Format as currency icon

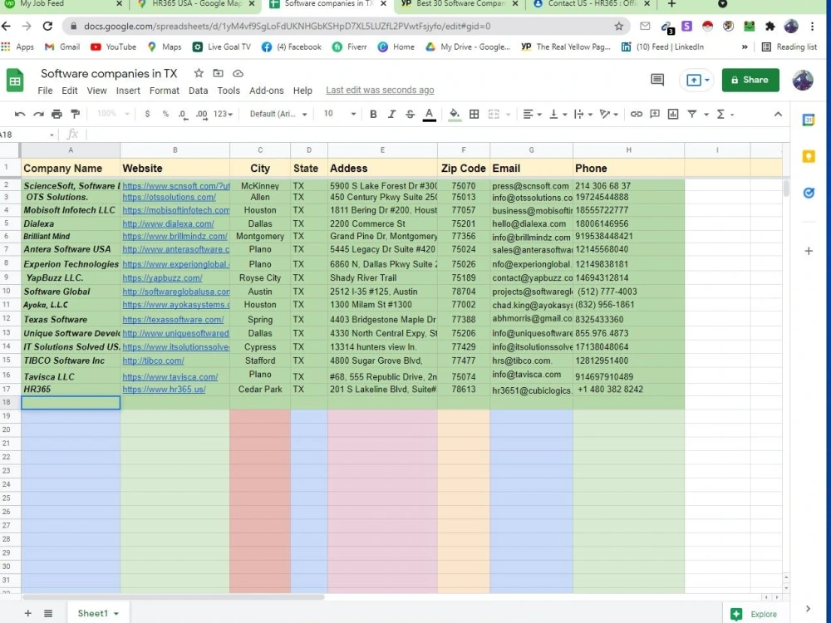click(147, 114)
